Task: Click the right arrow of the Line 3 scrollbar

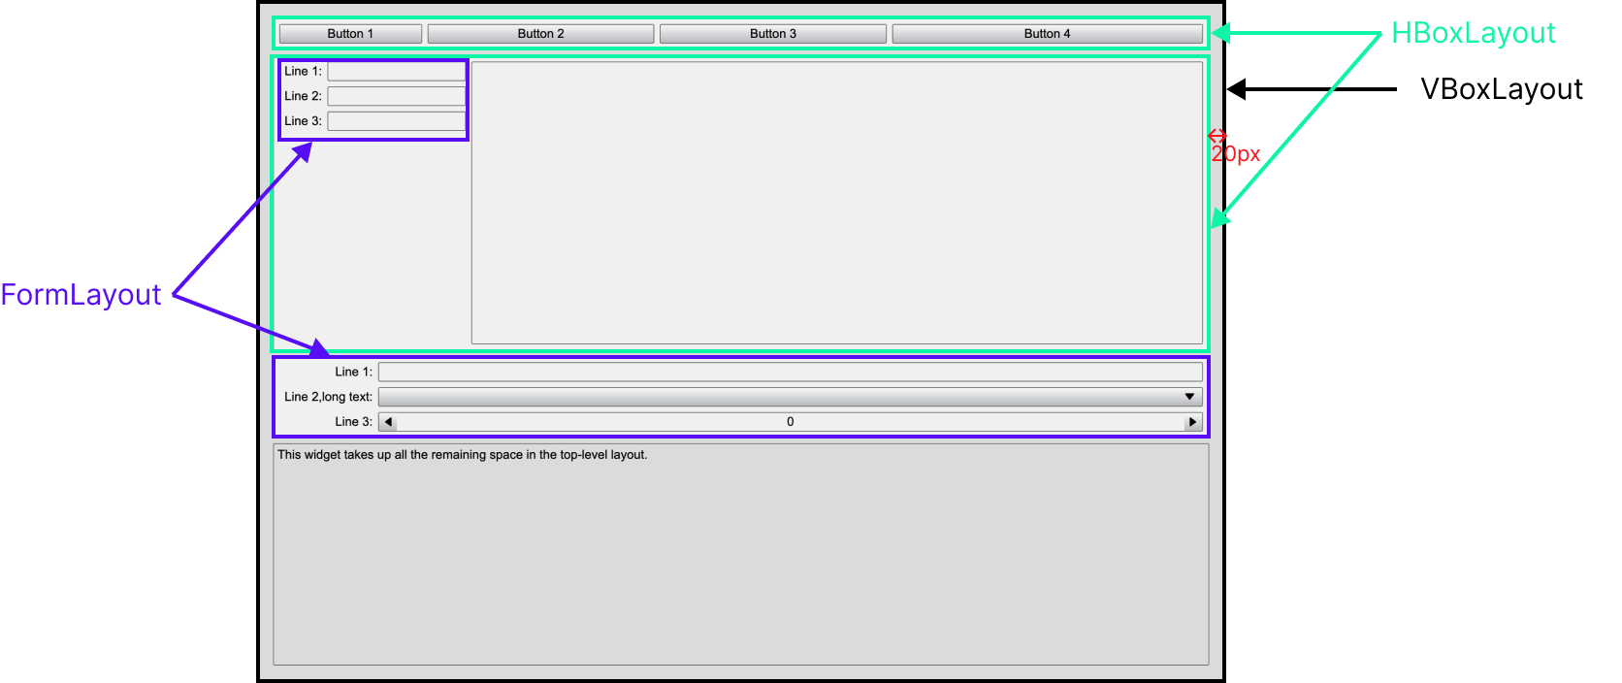Action: click(x=1192, y=422)
